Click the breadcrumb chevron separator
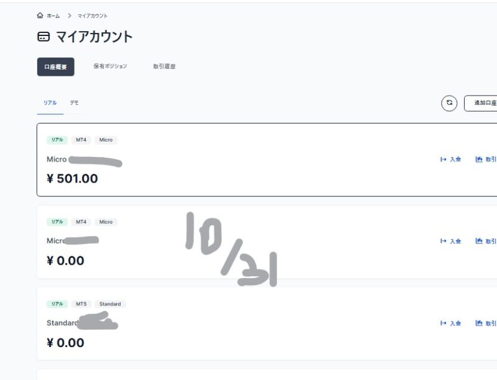Viewport: 497px width, 380px height. [70, 16]
